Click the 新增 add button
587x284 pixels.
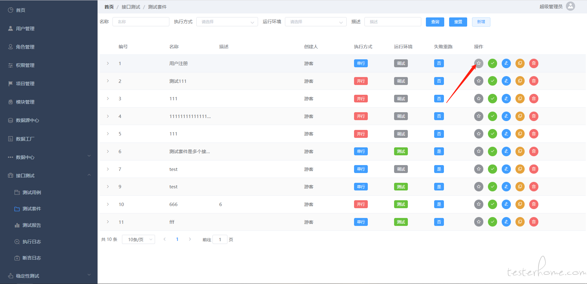pos(481,22)
